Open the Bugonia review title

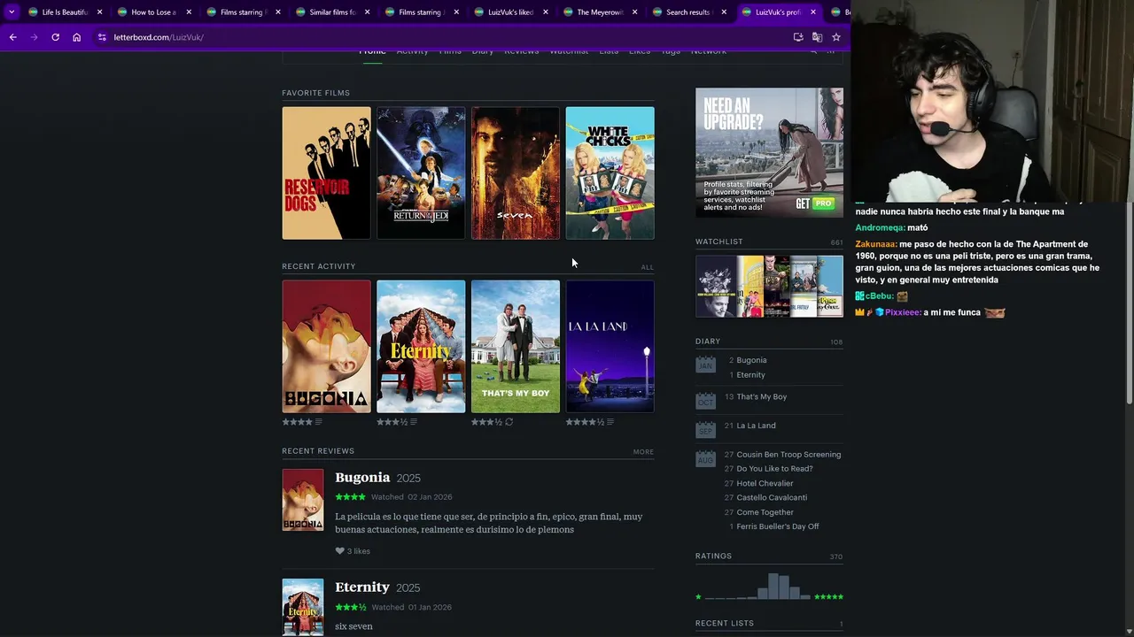coord(362,478)
